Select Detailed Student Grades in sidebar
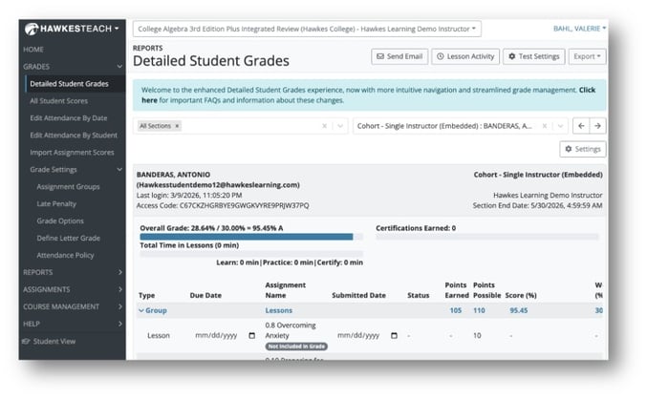Viewport: 647px width, 399px height. pyautogui.click(x=70, y=84)
